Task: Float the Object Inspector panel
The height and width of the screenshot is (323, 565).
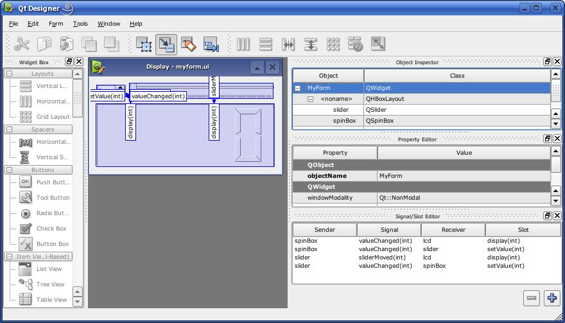Action: [548, 62]
